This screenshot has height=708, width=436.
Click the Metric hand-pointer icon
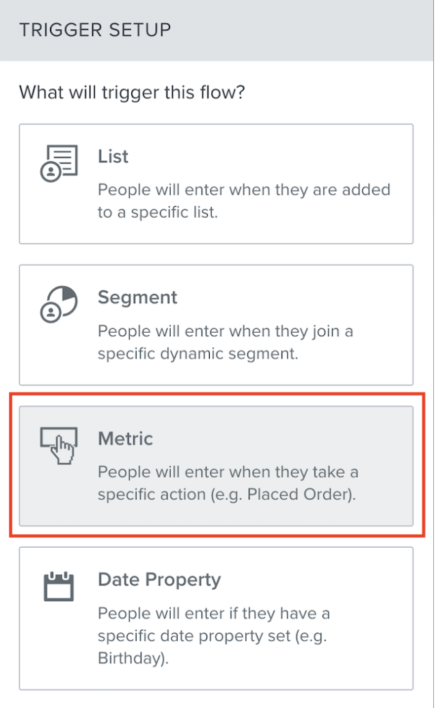pyautogui.click(x=59, y=445)
